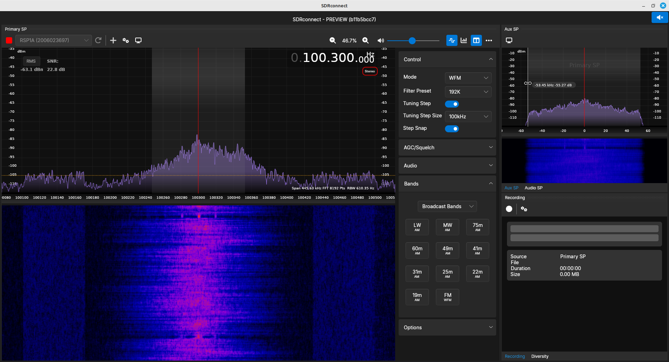Select the LW AM band
This screenshot has width=669, height=362.
pos(417,227)
